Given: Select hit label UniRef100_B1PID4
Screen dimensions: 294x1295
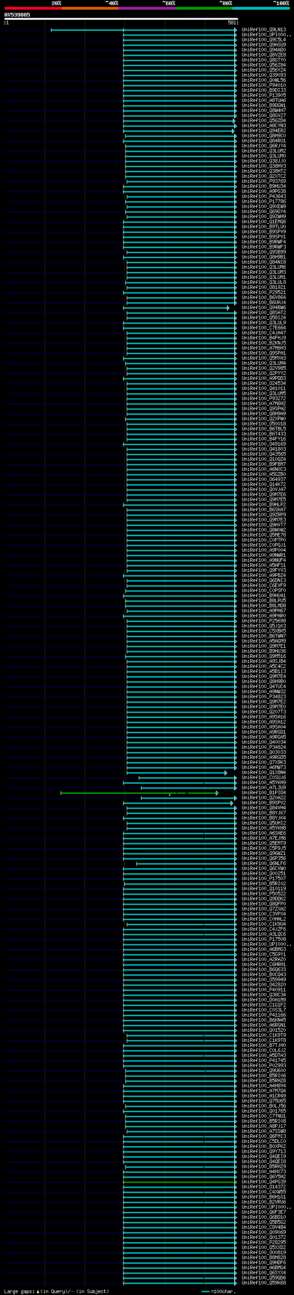Looking at the screenshot, I should pyautogui.click(x=263, y=793).
